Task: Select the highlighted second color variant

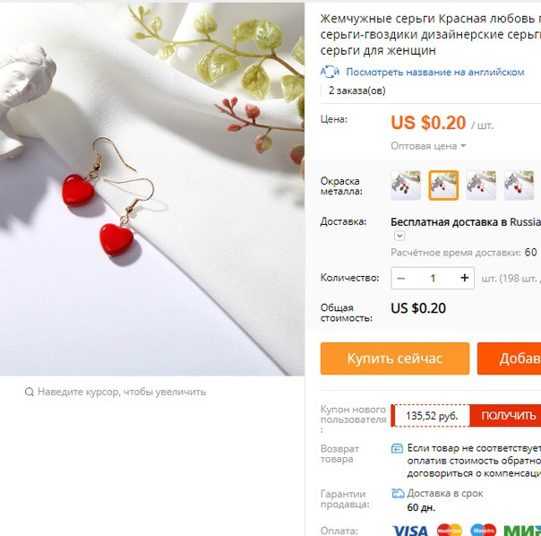Action: [443, 186]
